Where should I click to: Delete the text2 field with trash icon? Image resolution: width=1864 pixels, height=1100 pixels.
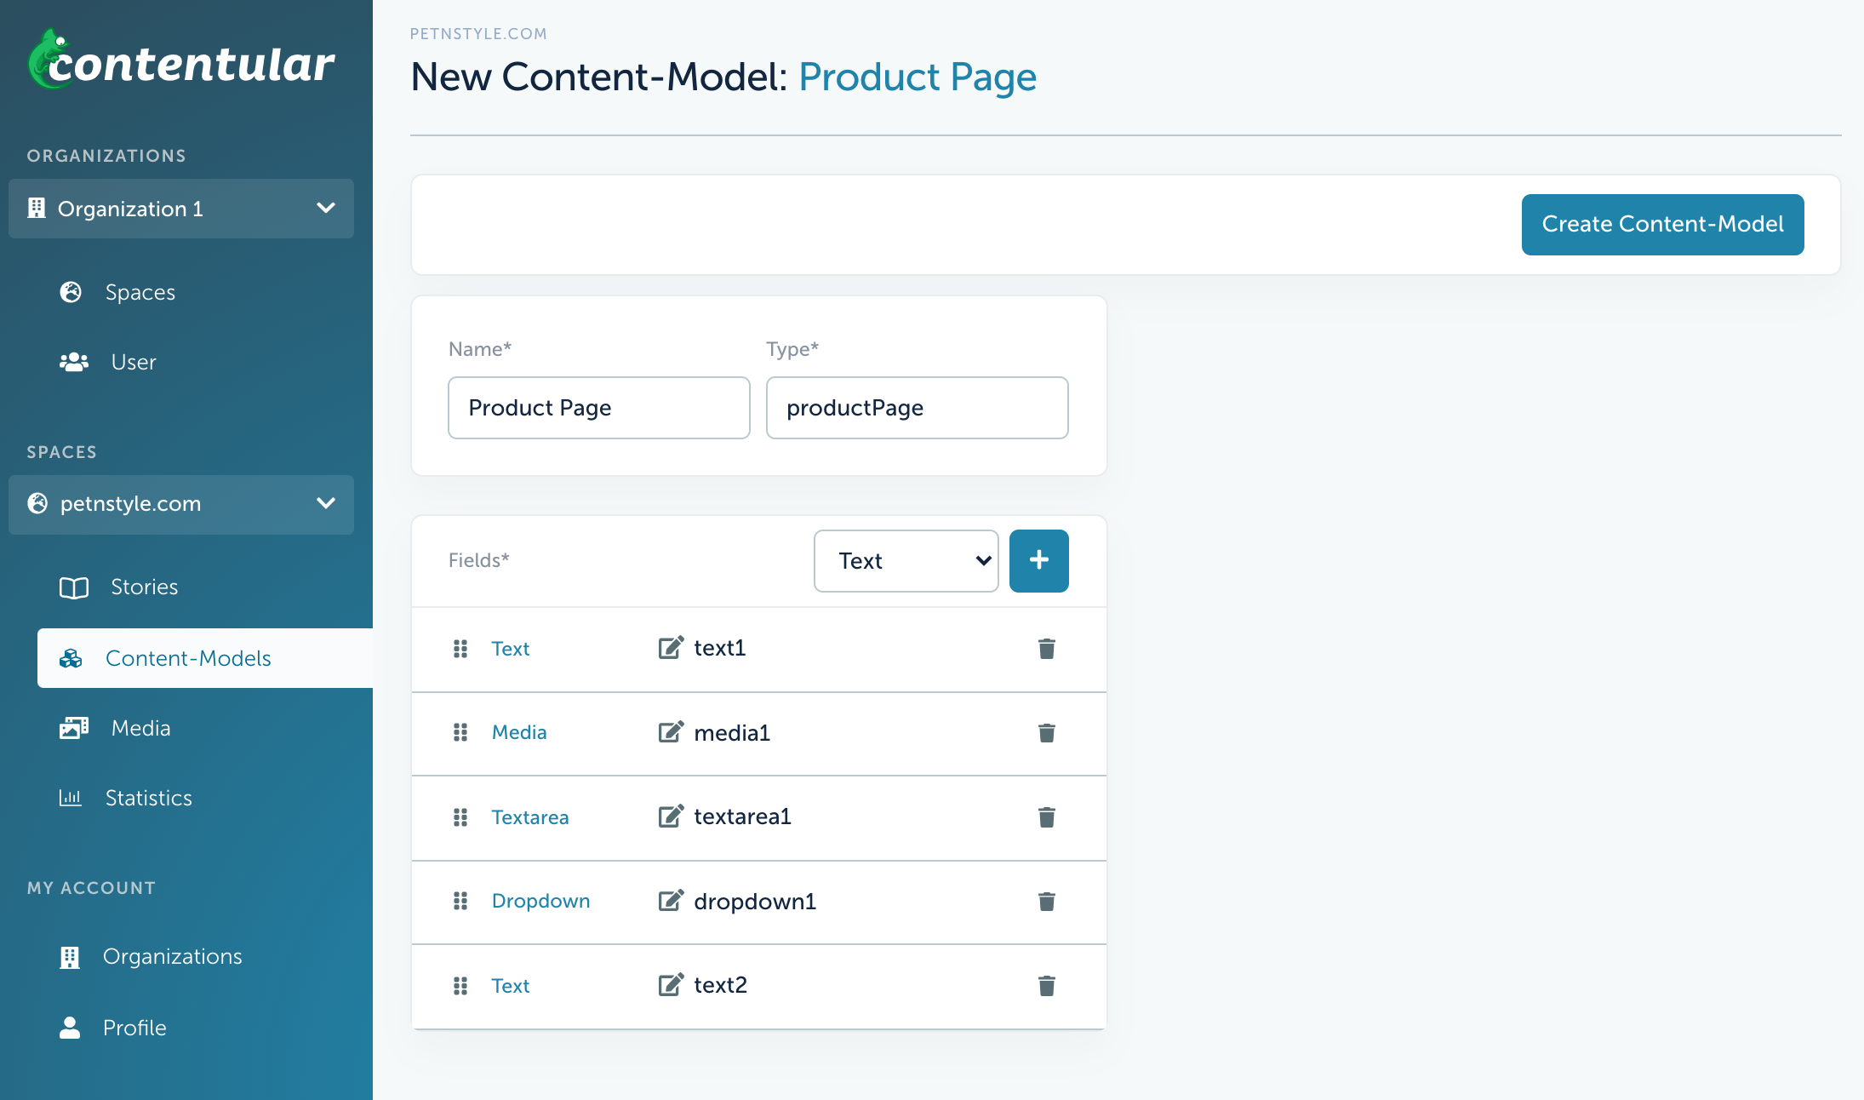(1047, 986)
